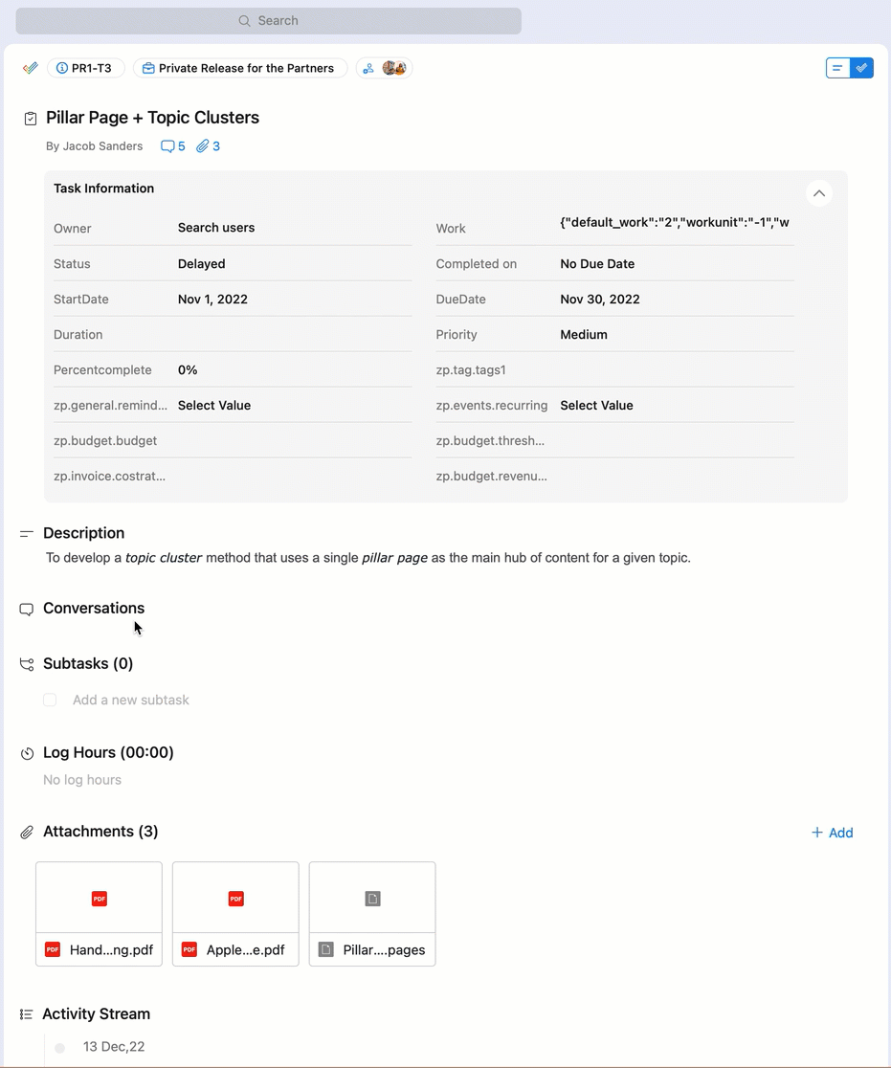Click the search bar at the top

(x=268, y=21)
